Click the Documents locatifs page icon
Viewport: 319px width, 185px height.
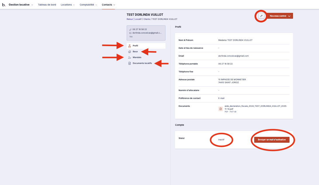point(130,63)
